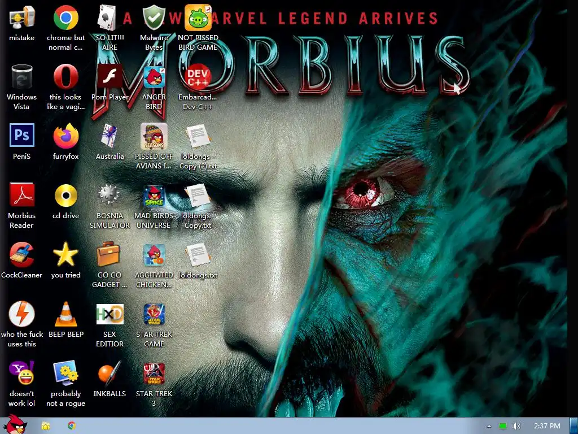Click the green tray status icon
Viewport: 578px width, 434px height.
(x=503, y=426)
